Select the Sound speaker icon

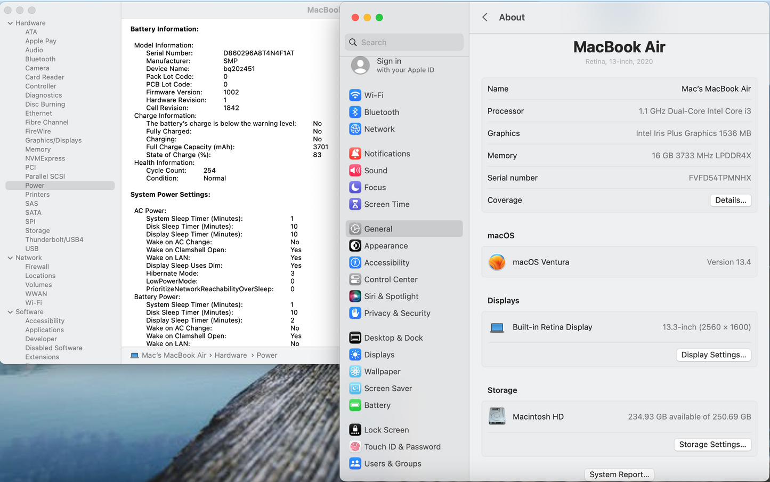tap(355, 171)
